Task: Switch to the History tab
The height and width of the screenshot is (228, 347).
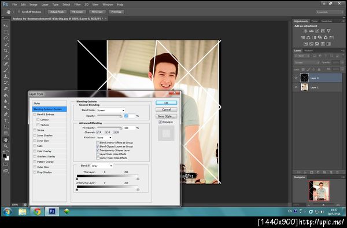Action: pos(308,51)
